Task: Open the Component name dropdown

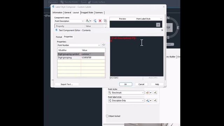Action: click(83, 21)
